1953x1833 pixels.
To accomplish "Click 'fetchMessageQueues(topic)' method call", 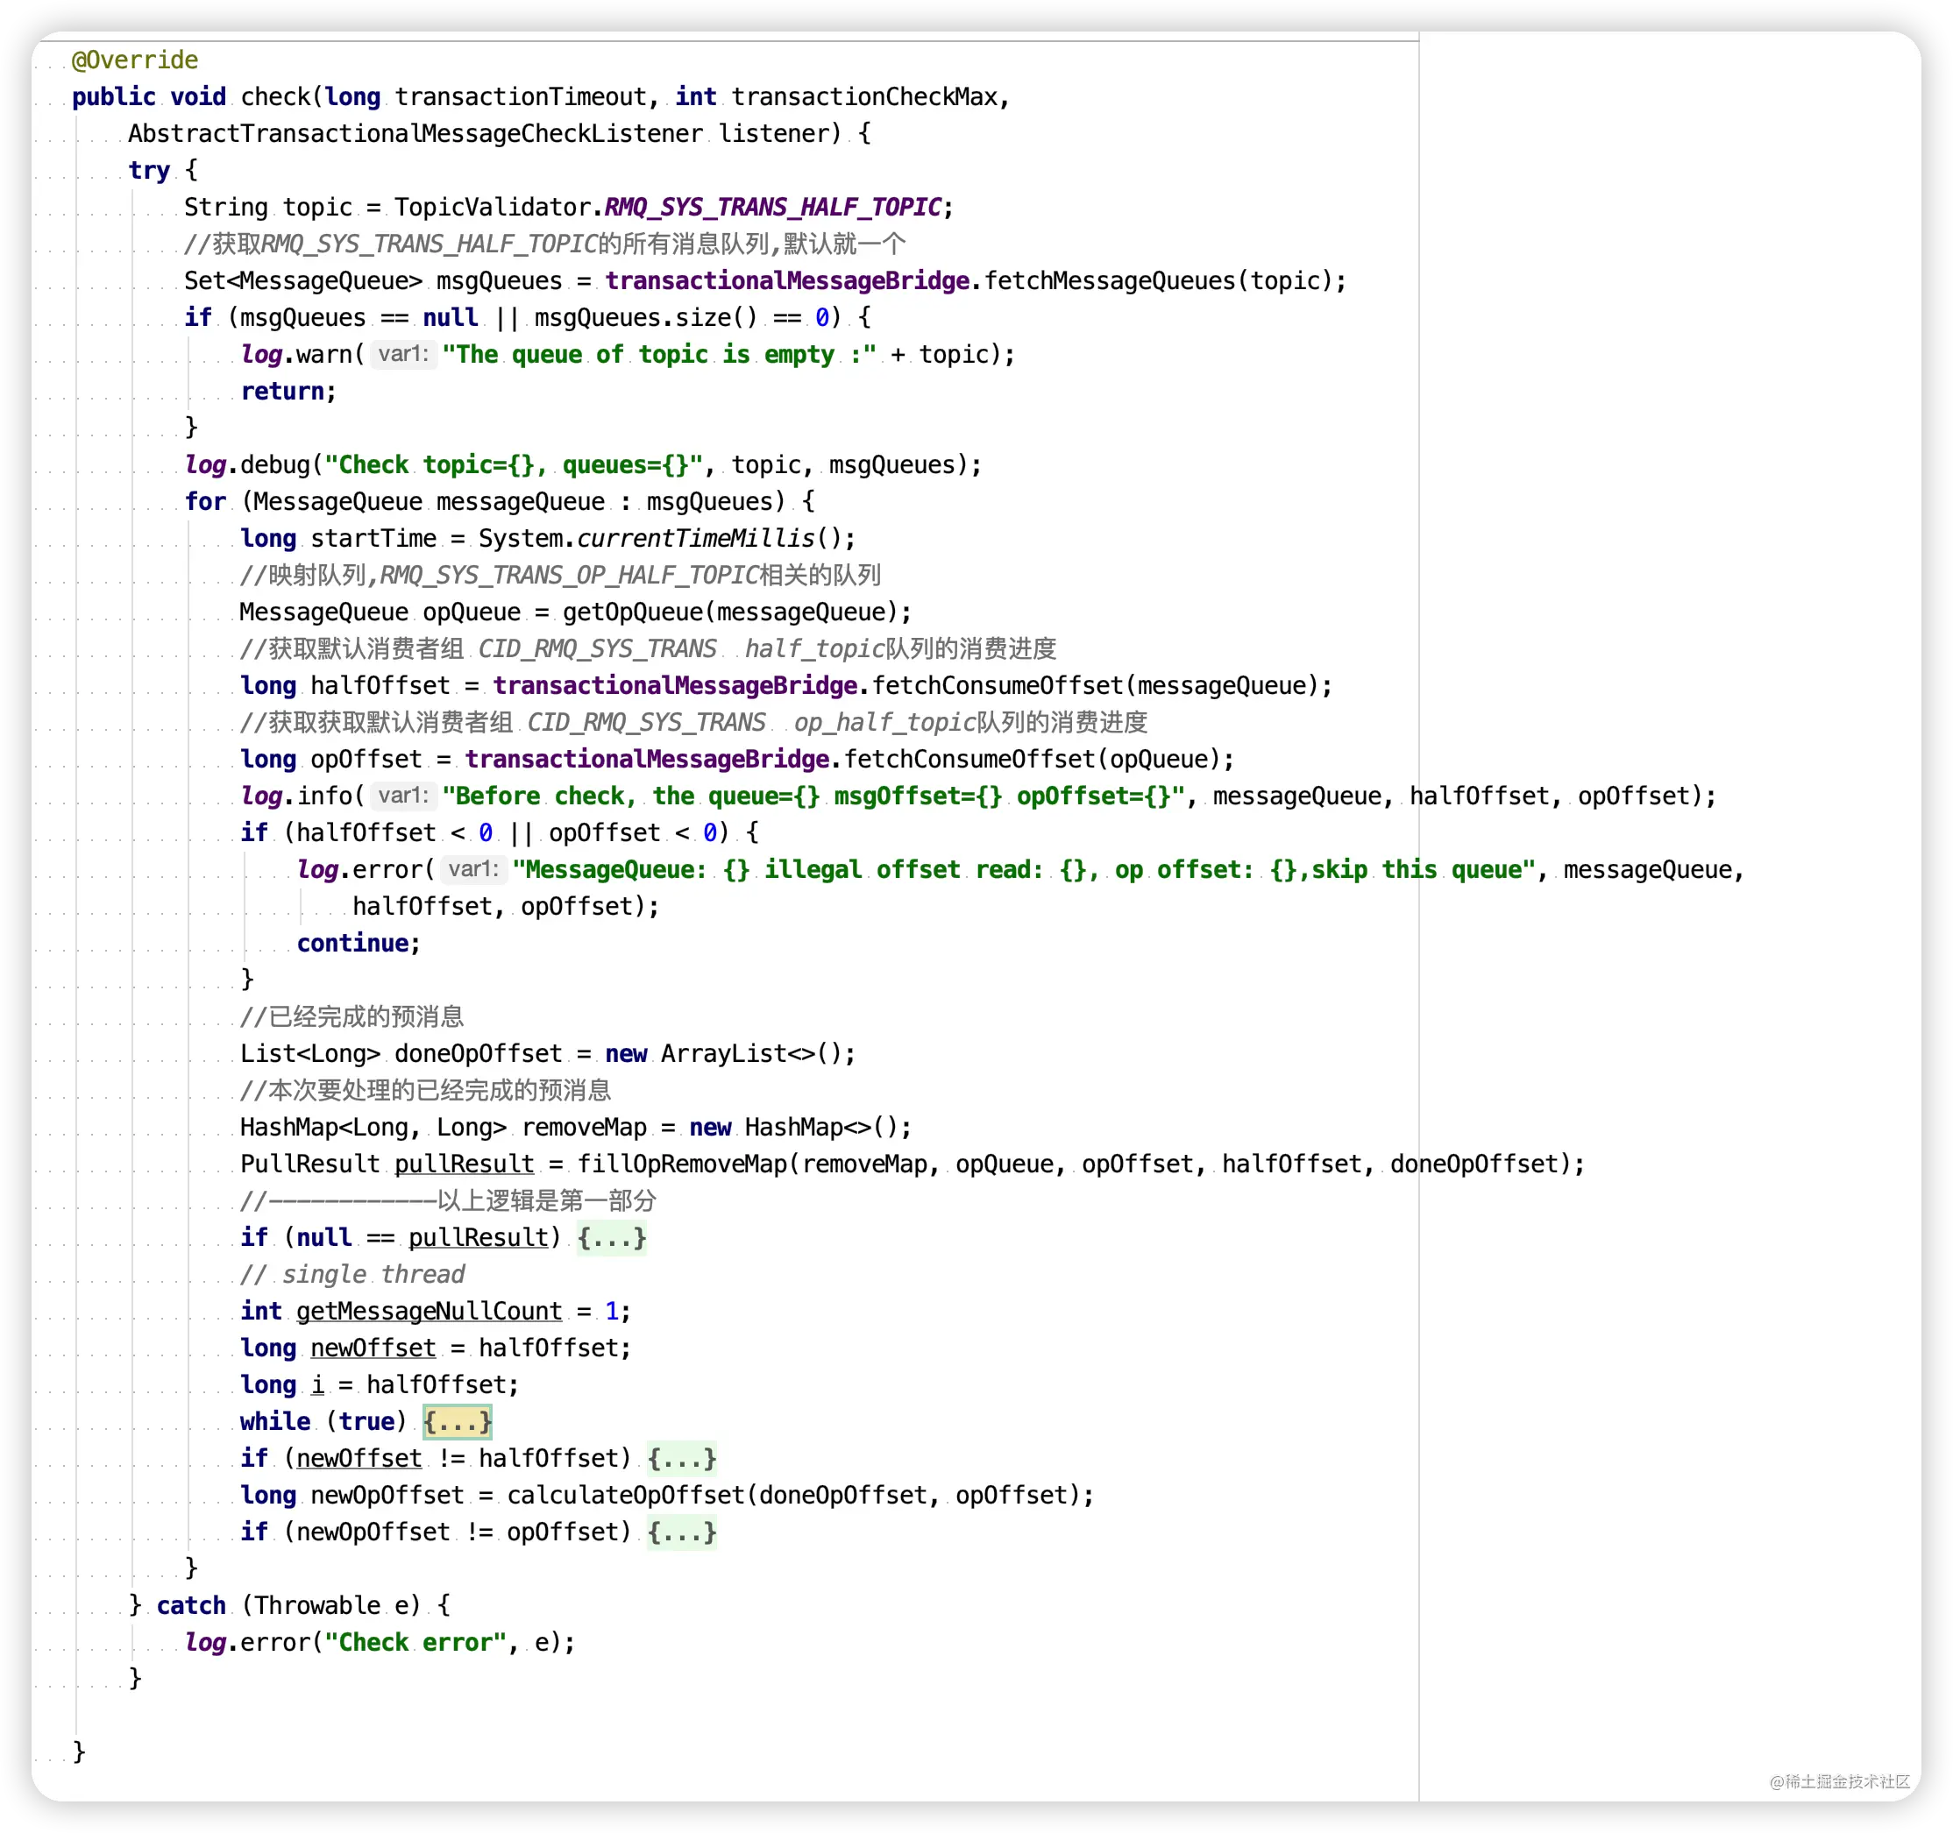I will [1157, 280].
